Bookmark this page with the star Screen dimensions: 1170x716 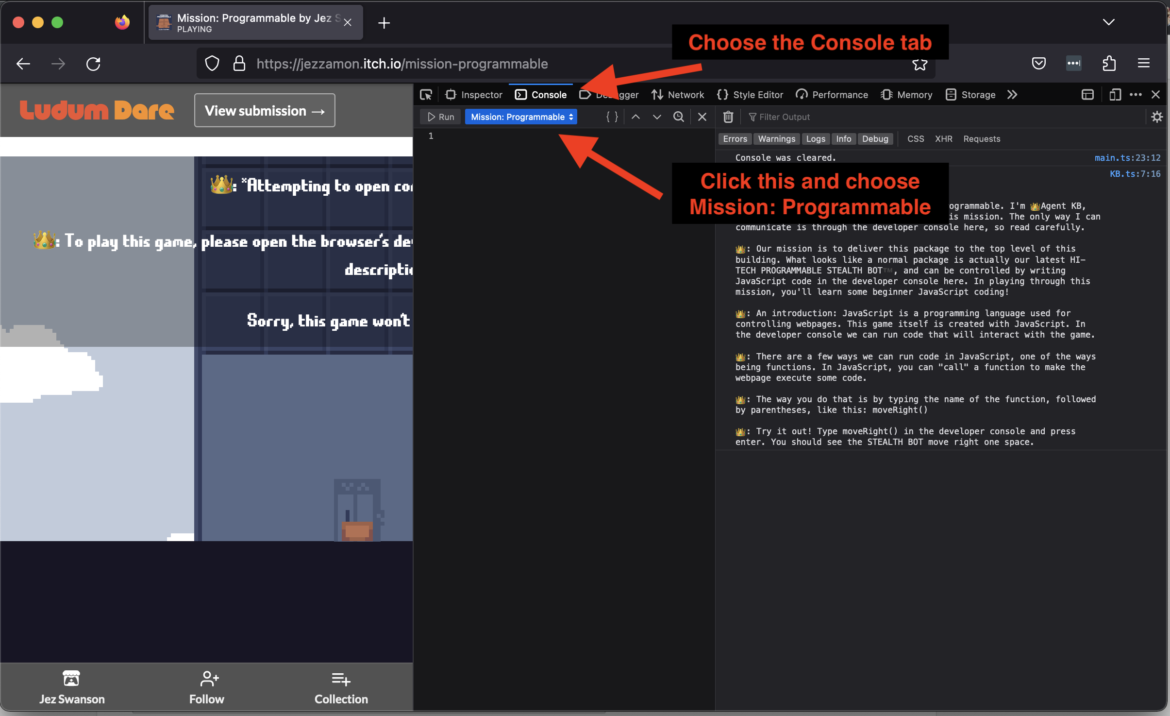coord(920,65)
